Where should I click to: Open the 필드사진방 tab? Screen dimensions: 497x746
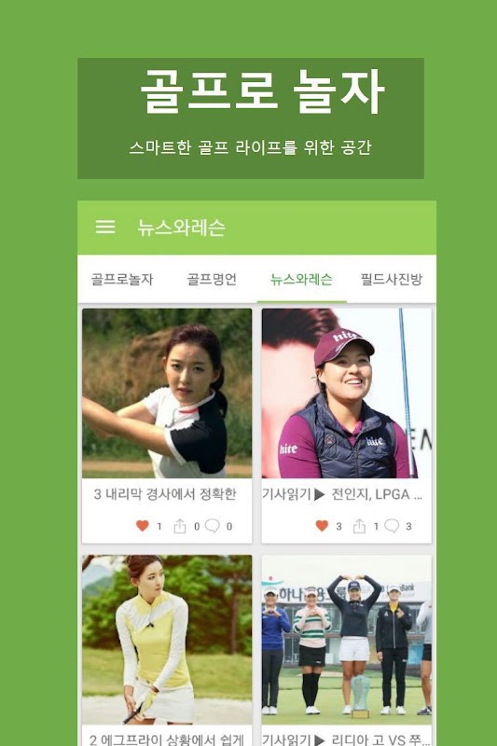391,279
